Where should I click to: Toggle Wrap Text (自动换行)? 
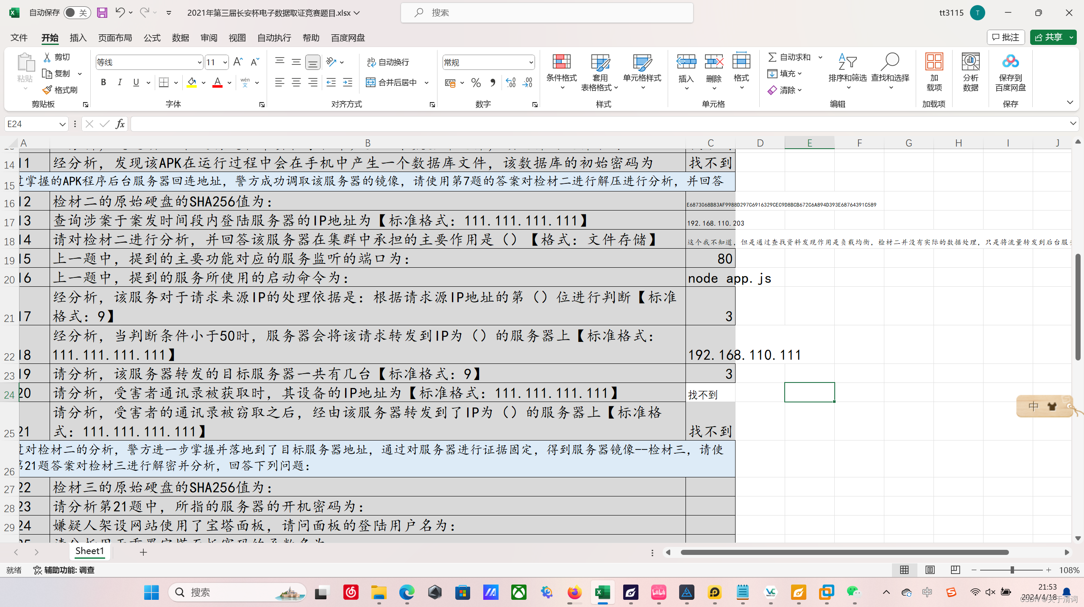pyautogui.click(x=388, y=62)
